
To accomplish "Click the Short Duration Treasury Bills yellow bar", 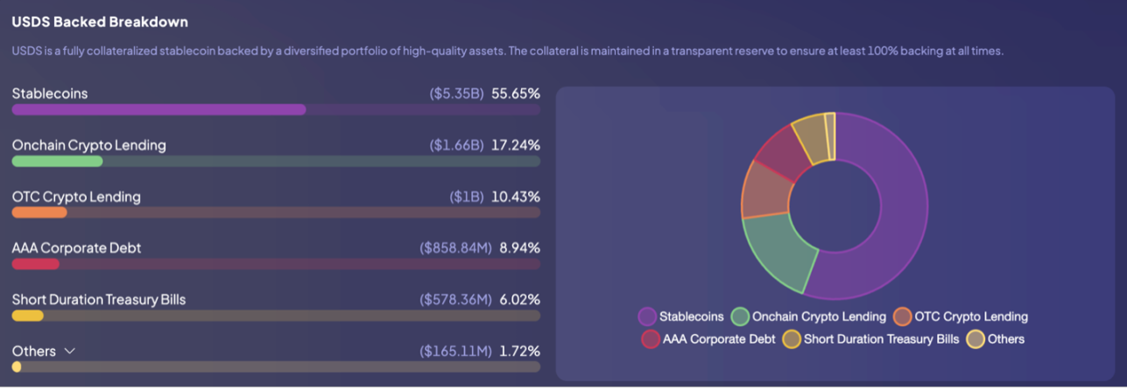I will click(28, 316).
